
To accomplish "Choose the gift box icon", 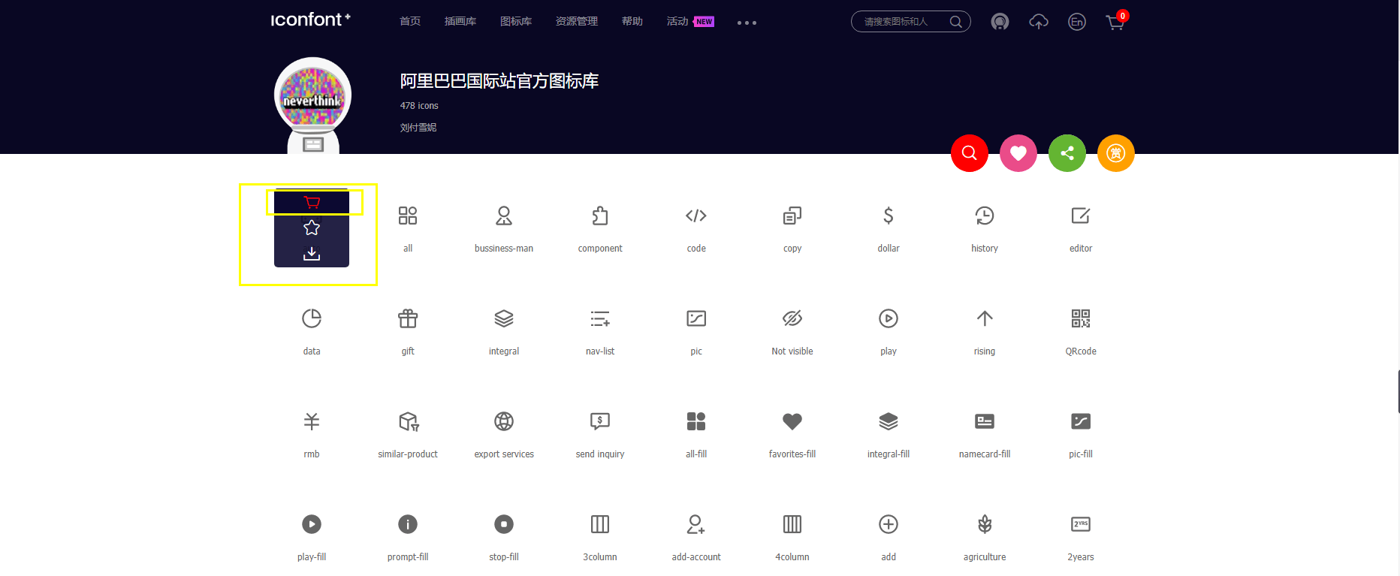I will click(x=408, y=318).
